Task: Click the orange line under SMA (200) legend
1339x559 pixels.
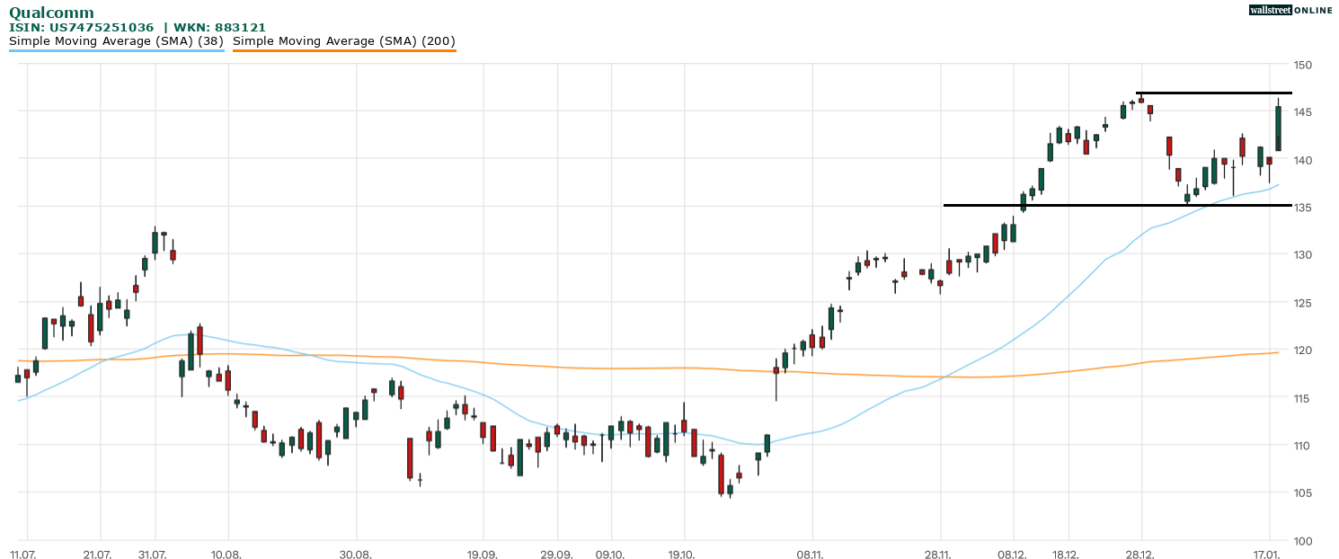Action: [343, 51]
